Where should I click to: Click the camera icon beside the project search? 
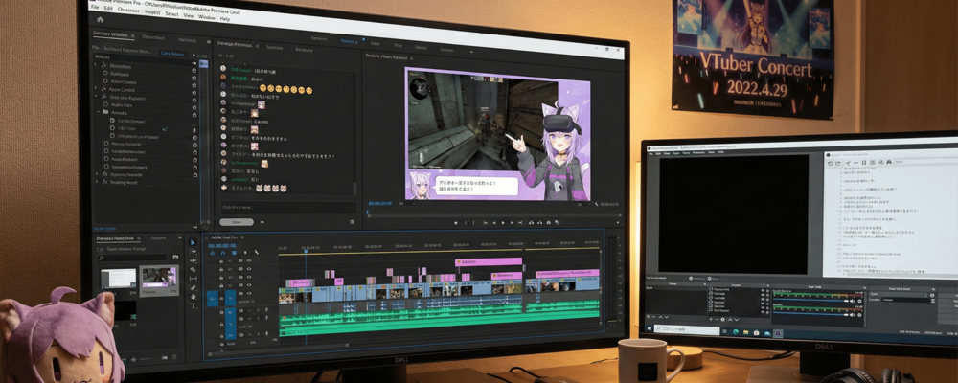click(x=175, y=258)
